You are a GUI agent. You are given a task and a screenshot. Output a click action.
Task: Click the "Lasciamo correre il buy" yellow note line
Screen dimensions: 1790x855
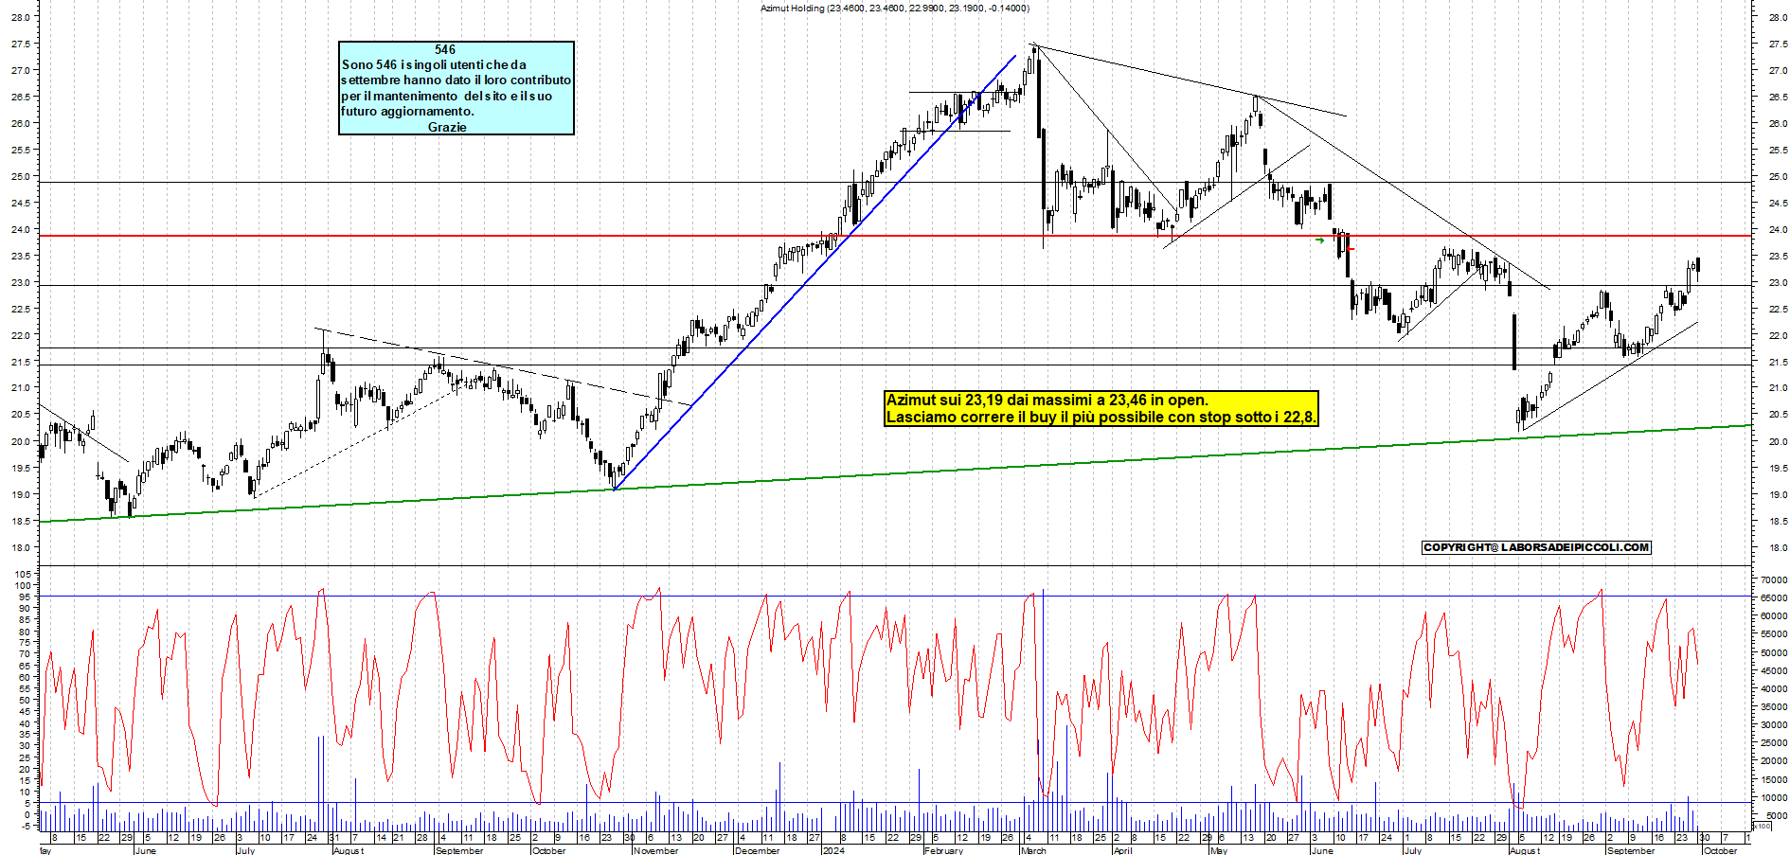click(x=1101, y=417)
